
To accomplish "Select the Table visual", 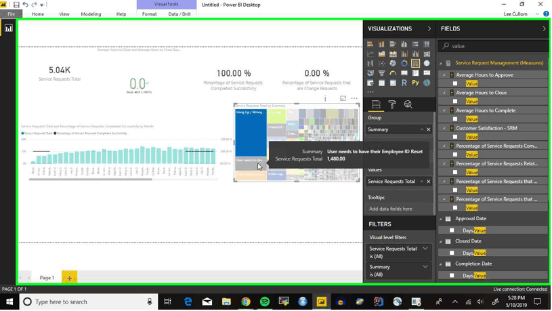I will 381,83.
